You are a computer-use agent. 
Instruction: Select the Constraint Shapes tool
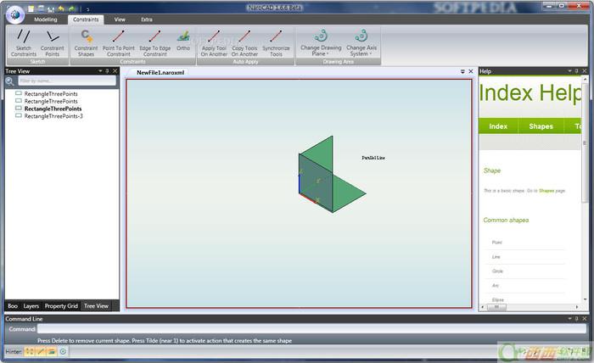click(x=86, y=42)
